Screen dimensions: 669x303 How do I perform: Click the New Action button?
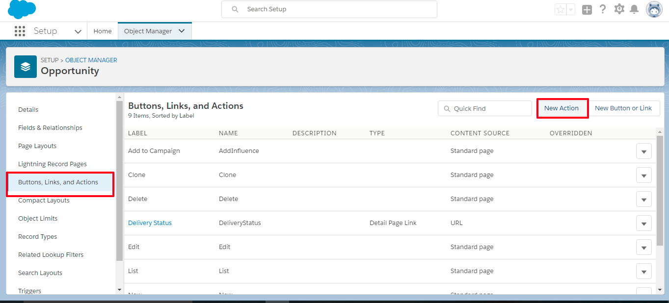click(562, 108)
